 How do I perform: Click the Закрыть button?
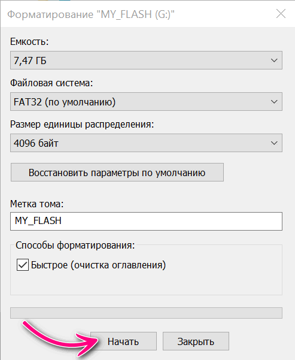pos(196,341)
